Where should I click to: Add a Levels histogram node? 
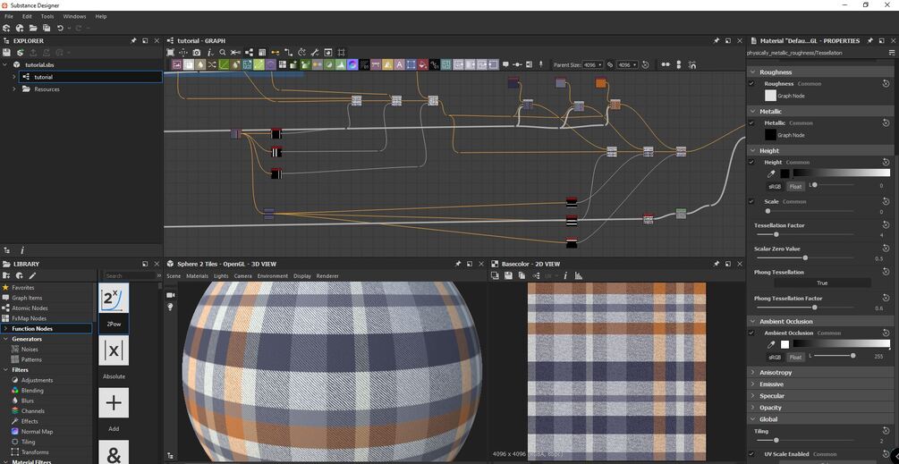341,64
